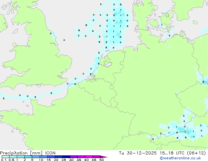Image resolution: width=208 pixels, height=161 pixels.
Task: Select the legend swatch between 2 and 5
Action: click(28, 157)
